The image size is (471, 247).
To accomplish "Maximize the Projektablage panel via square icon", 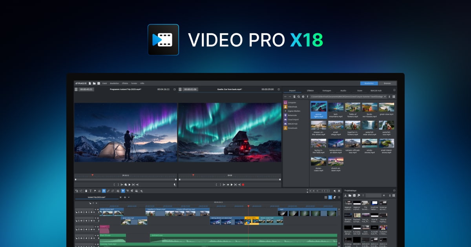I will pos(394,191).
